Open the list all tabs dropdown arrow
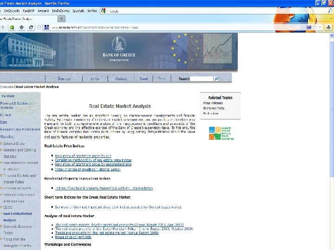This screenshot has height=250, width=334. point(332,19)
